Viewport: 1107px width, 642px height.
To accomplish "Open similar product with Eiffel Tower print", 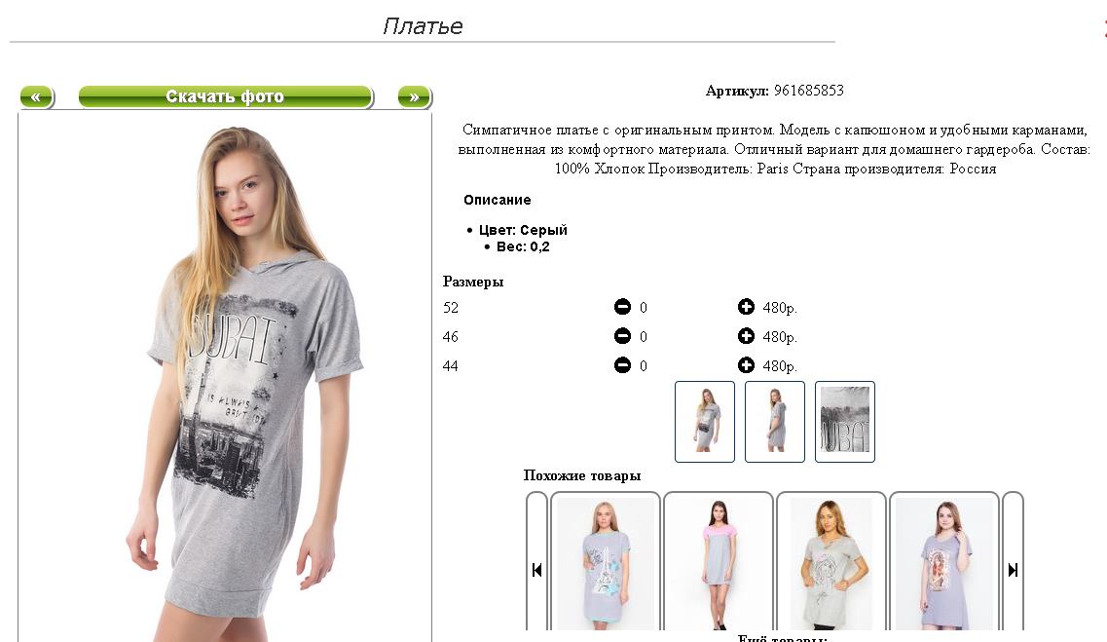I will (x=605, y=562).
